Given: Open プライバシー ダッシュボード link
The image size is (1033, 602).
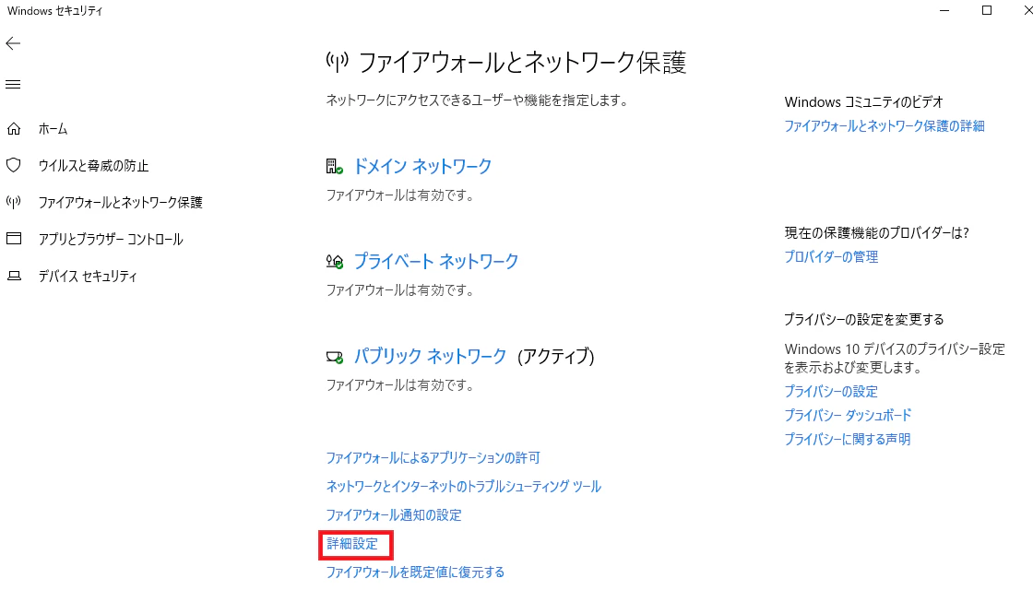Looking at the screenshot, I should coord(848,416).
